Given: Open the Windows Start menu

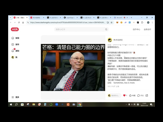Looking at the screenshot, I should 11,104.
